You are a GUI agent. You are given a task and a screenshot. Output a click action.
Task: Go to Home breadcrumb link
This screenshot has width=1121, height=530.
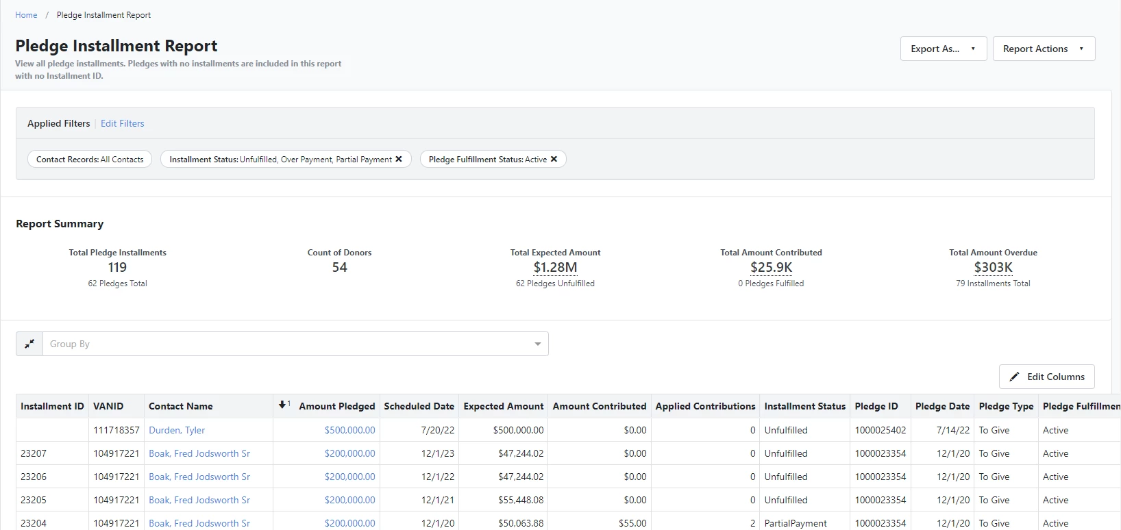coord(26,15)
